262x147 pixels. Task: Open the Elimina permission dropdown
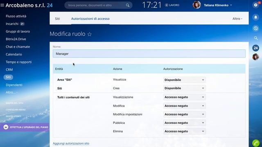(x=184, y=131)
